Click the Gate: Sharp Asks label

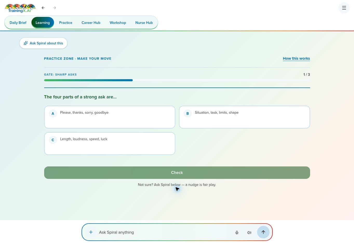(60, 75)
